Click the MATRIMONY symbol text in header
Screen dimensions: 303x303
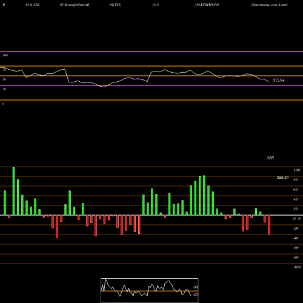208,5
